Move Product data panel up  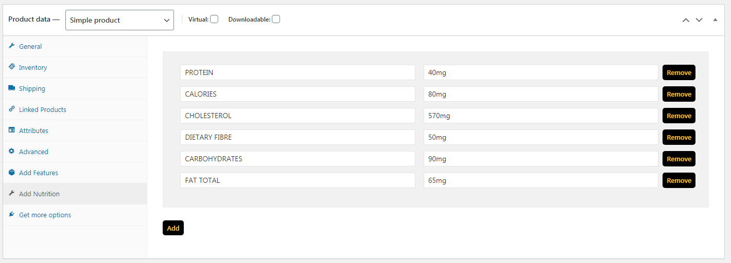686,20
